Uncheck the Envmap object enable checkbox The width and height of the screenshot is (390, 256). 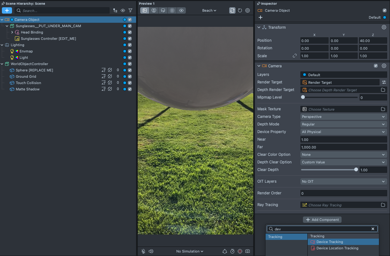coord(130,51)
